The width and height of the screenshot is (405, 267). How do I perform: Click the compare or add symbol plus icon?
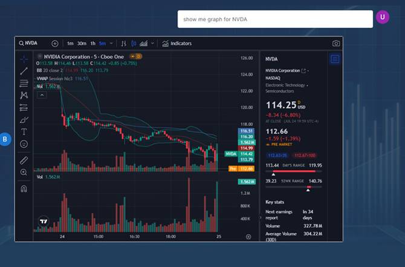[x=55, y=44]
